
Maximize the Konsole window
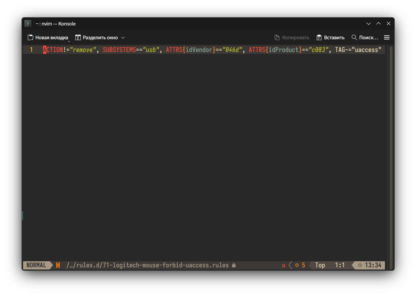point(379,24)
